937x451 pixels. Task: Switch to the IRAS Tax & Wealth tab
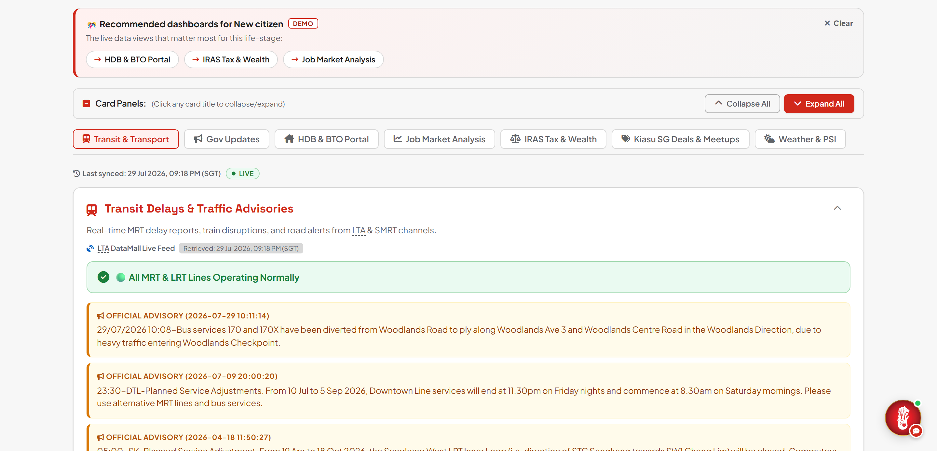pyautogui.click(x=553, y=139)
